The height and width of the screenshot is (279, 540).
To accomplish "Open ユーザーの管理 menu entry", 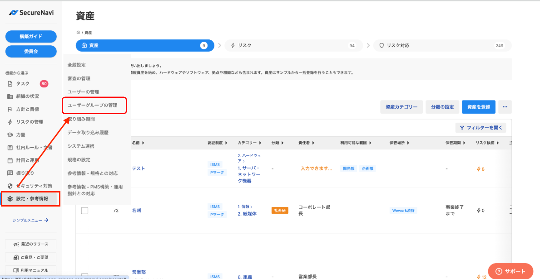I will [x=84, y=92].
